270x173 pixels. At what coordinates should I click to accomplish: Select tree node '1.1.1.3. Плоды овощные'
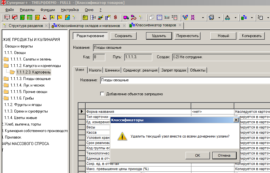point(30,79)
